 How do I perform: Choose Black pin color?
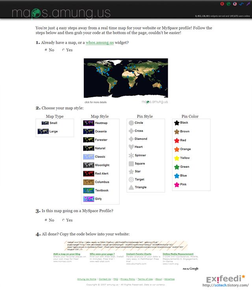point(181,123)
